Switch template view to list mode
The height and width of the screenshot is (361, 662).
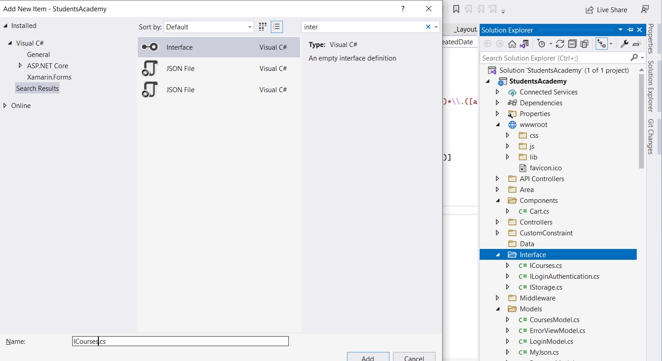tap(277, 27)
